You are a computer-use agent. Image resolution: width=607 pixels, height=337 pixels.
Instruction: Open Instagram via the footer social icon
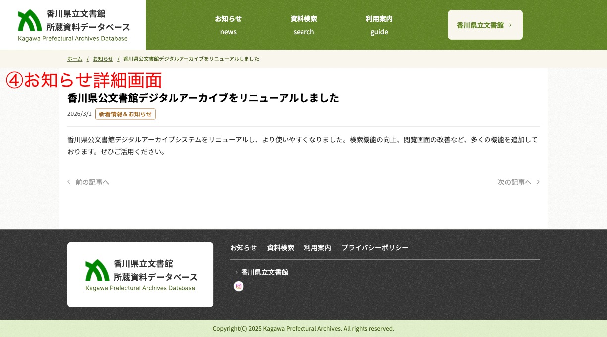[239, 286]
